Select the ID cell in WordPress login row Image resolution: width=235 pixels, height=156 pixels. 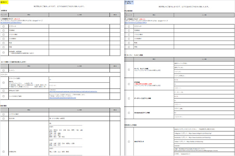[204, 113]
